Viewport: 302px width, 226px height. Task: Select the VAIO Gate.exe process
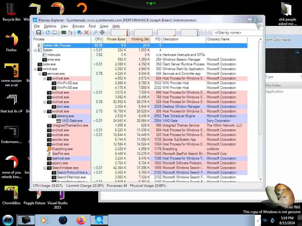pos(140,121)
